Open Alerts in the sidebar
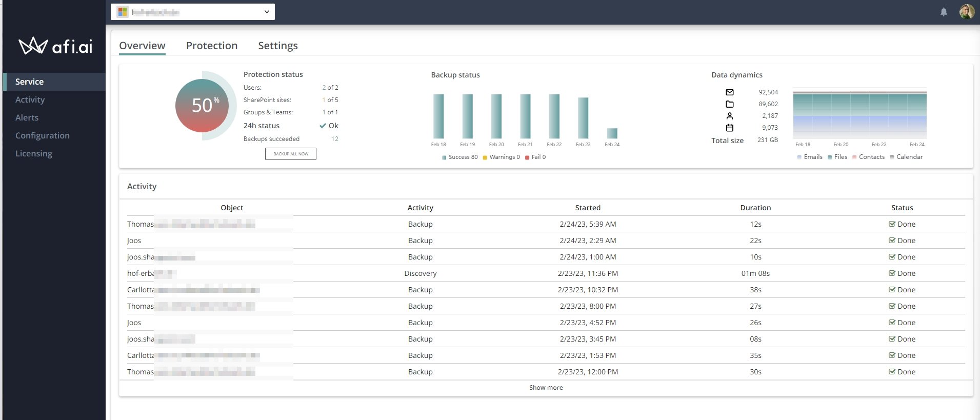This screenshot has height=420, width=980. click(27, 117)
